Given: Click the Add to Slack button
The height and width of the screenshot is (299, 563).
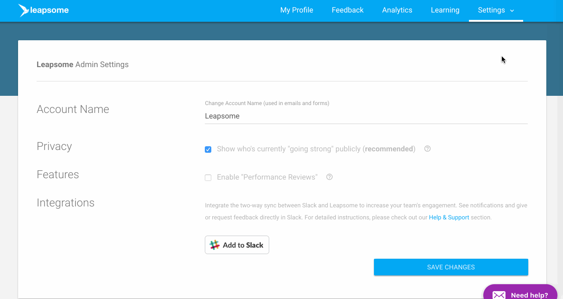Looking at the screenshot, I should click(237, 245).
